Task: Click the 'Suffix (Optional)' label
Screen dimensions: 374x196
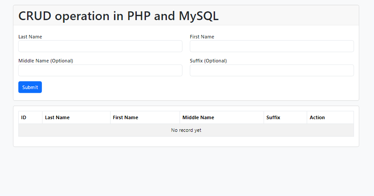Action: tap(208, 61)
